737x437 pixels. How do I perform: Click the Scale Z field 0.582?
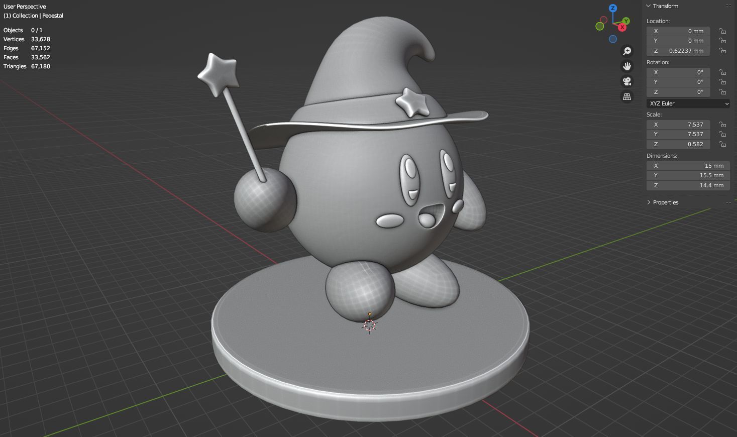(x=678, y=144)
